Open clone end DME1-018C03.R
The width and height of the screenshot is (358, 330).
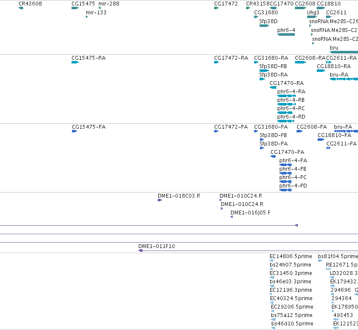click(x=179, y=196)
